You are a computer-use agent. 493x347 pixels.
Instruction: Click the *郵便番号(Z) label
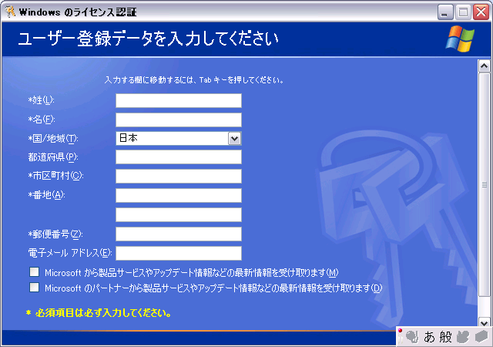[x=55, y=234]
